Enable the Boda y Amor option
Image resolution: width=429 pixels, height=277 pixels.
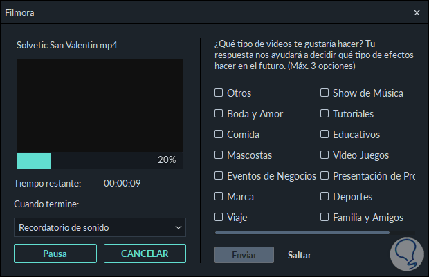[219, 114]
